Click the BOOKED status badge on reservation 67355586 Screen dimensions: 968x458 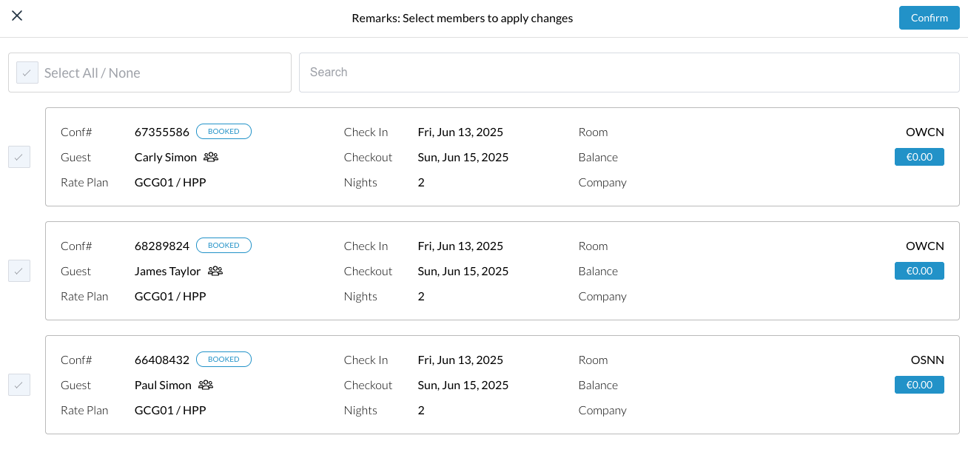point(223,131)
